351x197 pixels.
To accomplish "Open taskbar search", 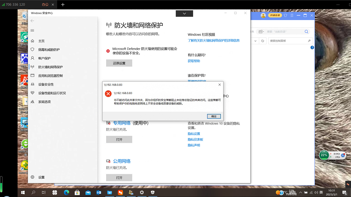I will point(33,192).
